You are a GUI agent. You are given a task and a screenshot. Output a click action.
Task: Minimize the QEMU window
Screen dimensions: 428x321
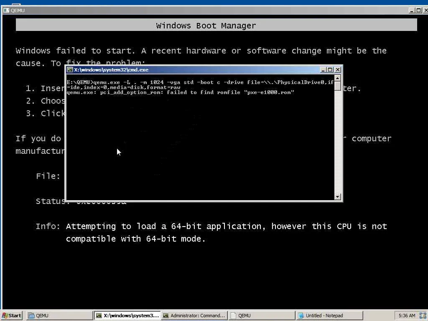tap(412, 10)
